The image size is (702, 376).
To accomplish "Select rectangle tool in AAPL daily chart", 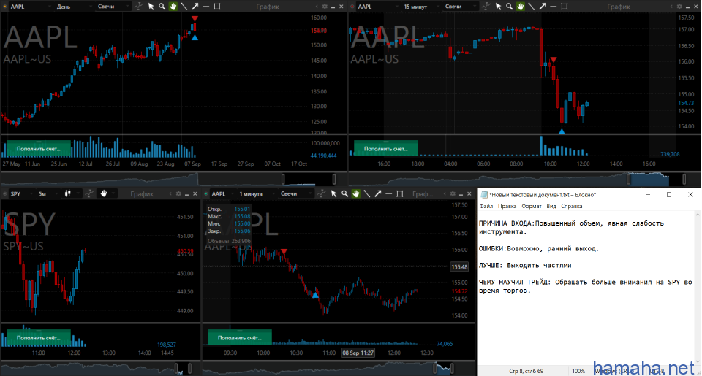I will 217,7.
